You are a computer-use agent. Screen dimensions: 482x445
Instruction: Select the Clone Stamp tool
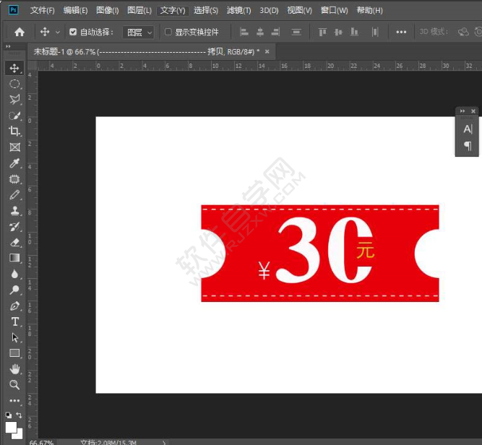[x=14, y=211]
